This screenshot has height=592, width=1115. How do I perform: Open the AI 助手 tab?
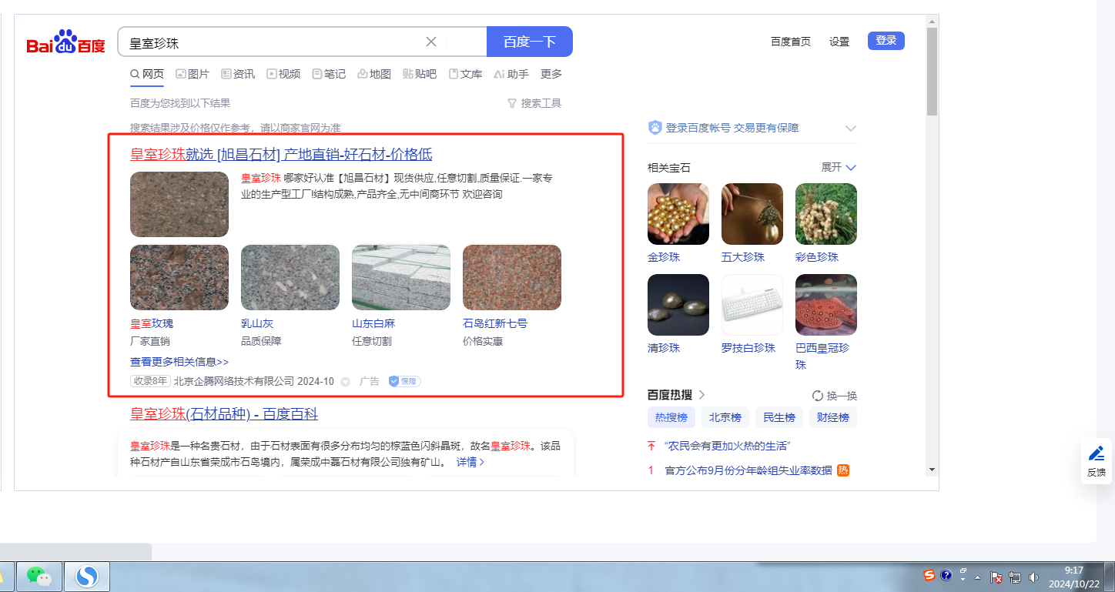(x=511, y=74)
